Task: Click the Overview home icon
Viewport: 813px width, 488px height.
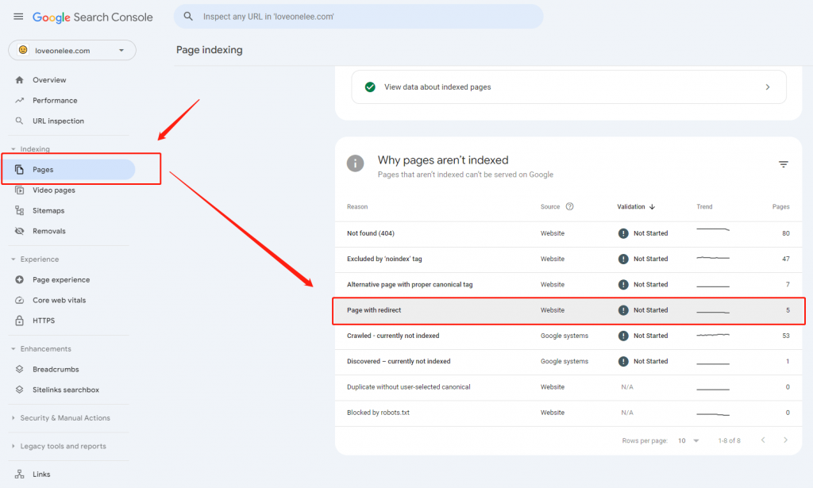Action: click(19, 80)
